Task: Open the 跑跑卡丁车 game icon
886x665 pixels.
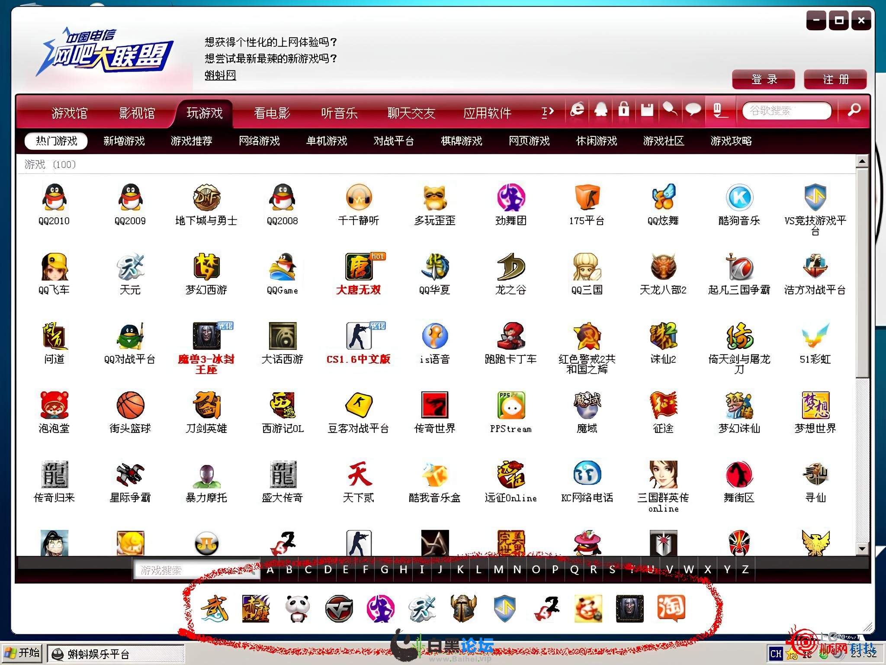Action: click(x=511, y=336)
